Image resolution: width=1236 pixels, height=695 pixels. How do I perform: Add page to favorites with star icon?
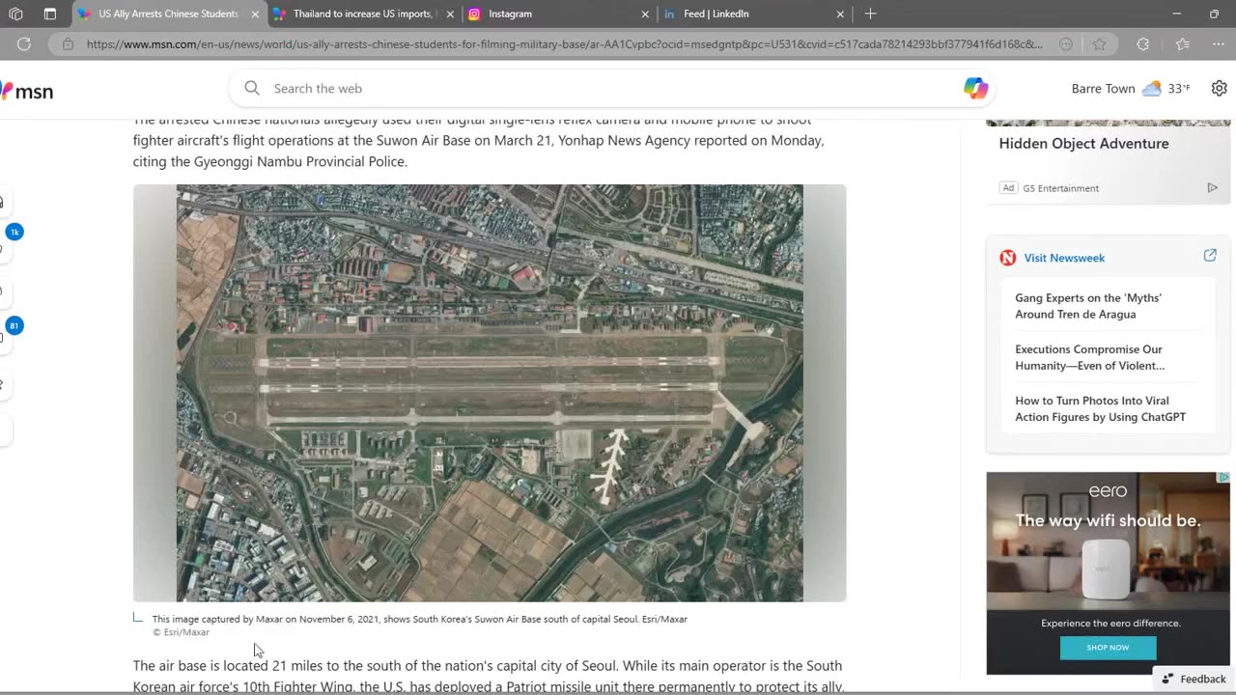point(1100,44)
